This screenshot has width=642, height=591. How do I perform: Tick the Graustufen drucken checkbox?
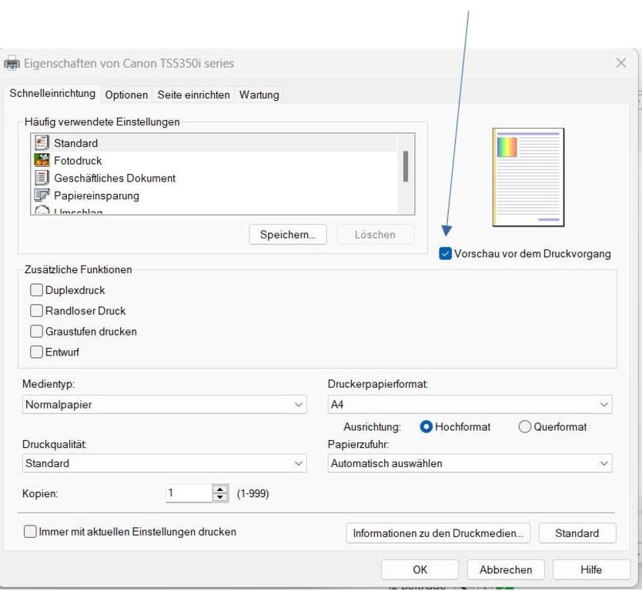(36, 331)
